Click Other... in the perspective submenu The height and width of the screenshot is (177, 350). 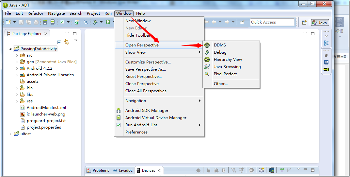coord(231,84)
